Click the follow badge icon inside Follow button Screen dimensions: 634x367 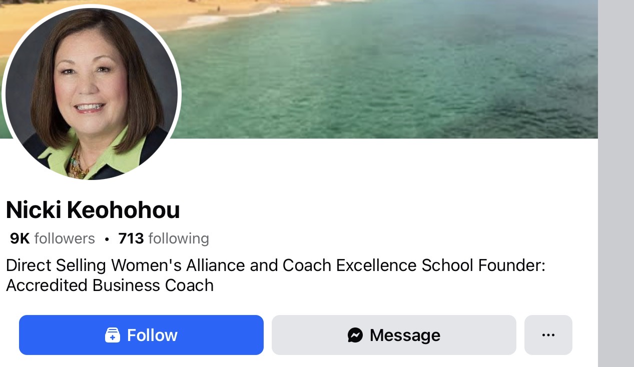[113, 335]
